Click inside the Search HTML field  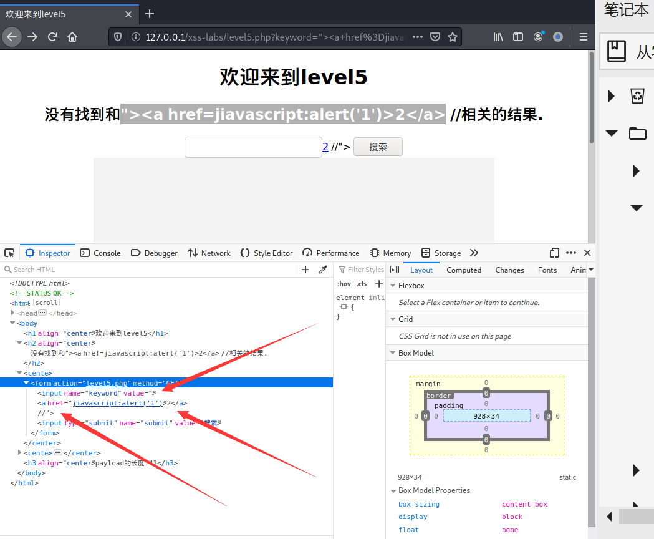(62, 269)
